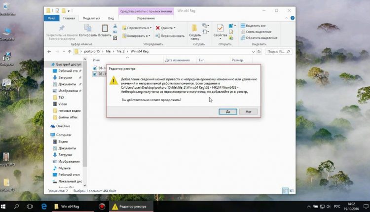Switch to the Share ribbon tab
Screen dimensions: 370x212
(92, 18)
